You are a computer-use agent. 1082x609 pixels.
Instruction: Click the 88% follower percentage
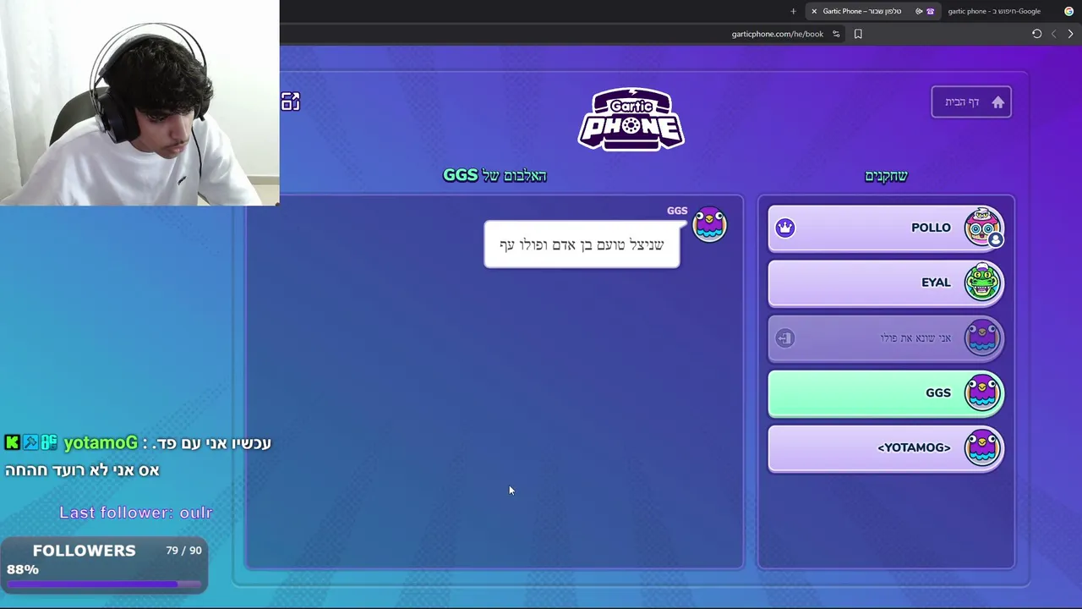pos(23,569)
